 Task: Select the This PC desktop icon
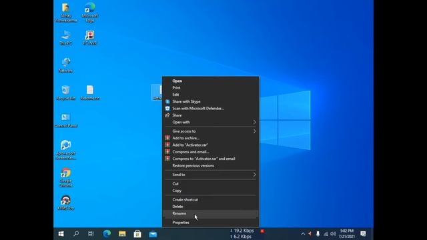65,37
